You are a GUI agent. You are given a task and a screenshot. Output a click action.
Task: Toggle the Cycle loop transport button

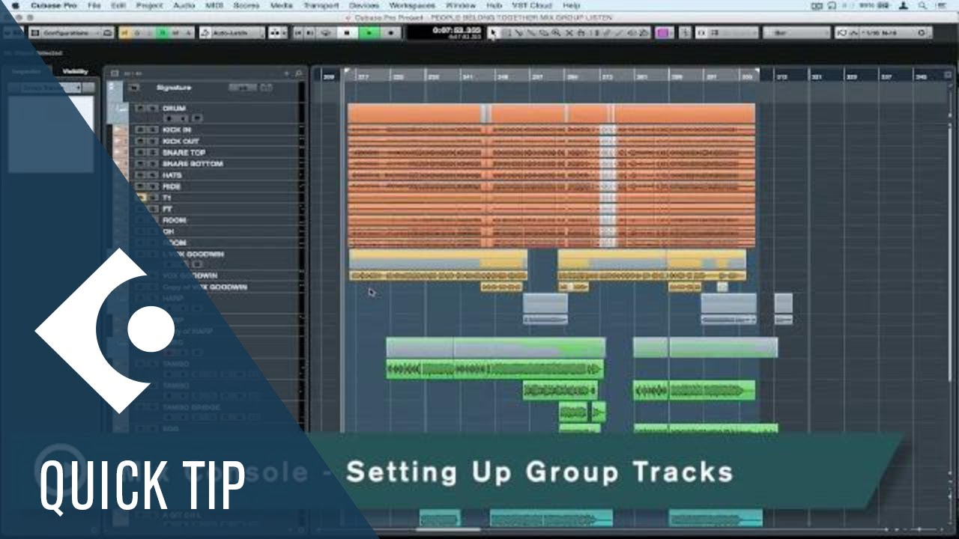[325, 33]
